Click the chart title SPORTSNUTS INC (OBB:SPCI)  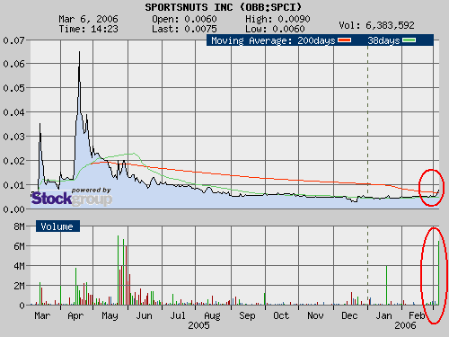(x=224, y=7)
